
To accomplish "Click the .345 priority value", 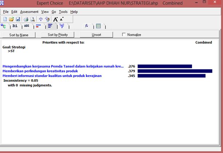I will [x=131, y=76].
